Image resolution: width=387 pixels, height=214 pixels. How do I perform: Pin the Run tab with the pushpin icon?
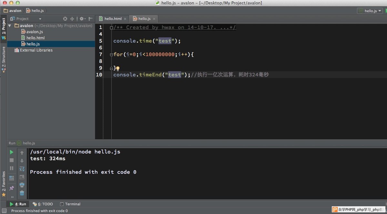[x=12, y=188]
